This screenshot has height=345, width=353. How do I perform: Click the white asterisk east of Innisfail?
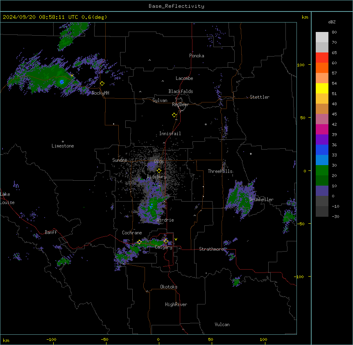[206, 124]
